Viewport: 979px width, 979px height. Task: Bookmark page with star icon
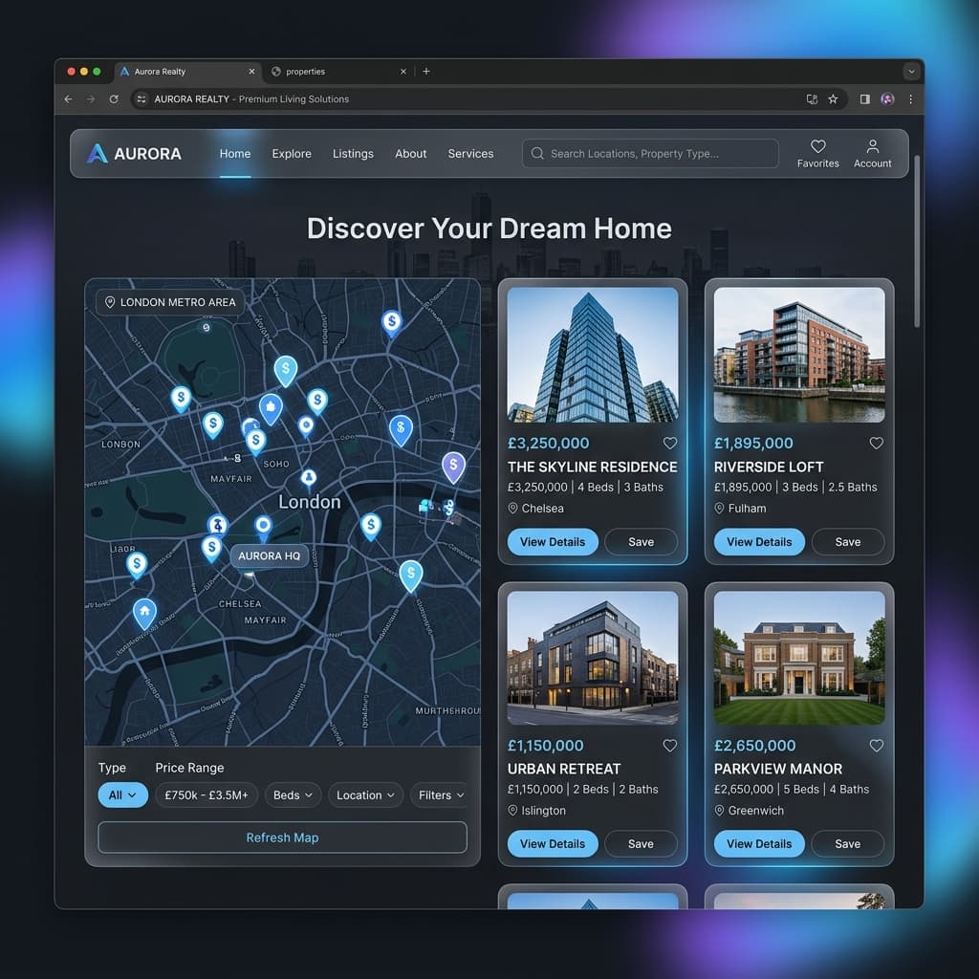pos(833,99)
